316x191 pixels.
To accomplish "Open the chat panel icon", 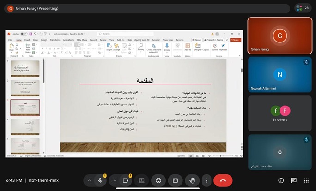I will click(294, 180).
